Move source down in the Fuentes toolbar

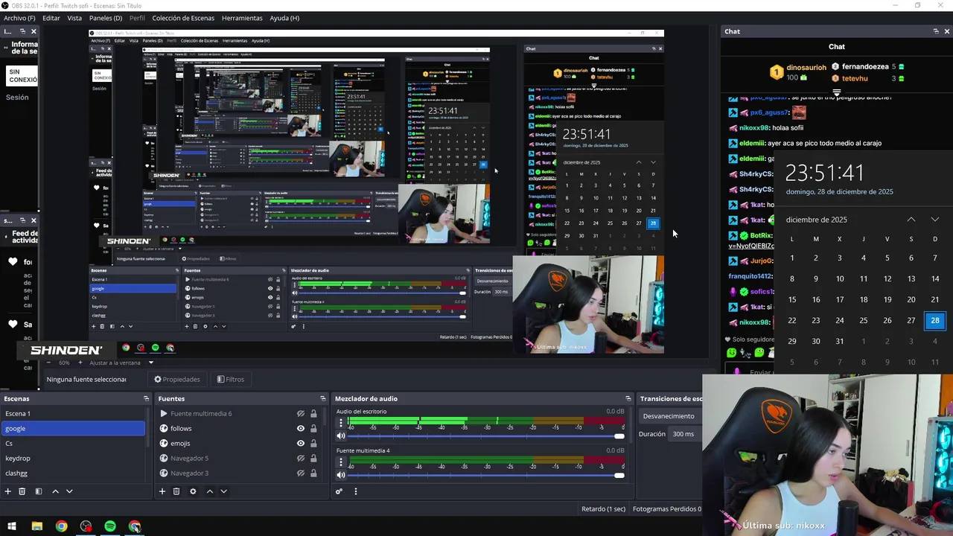coord(223,491)
